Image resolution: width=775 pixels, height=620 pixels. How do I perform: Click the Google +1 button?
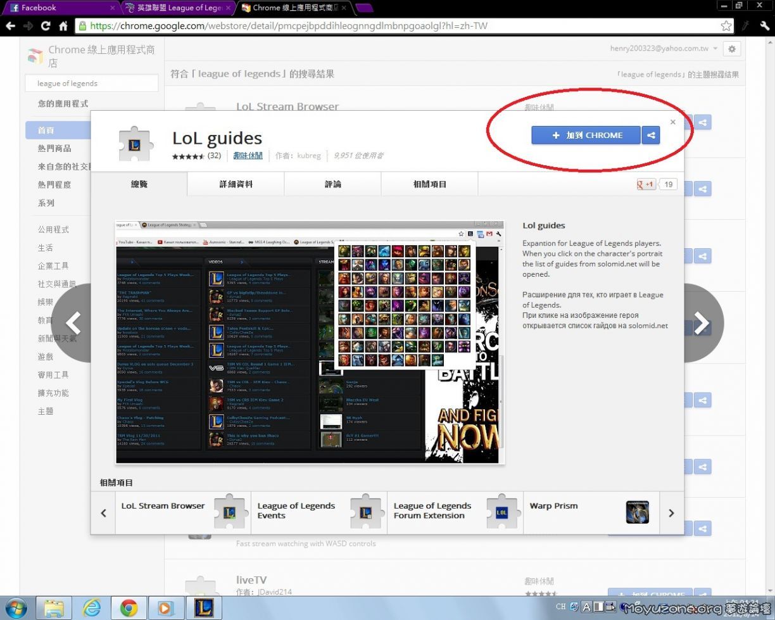[x=646, y=184]
